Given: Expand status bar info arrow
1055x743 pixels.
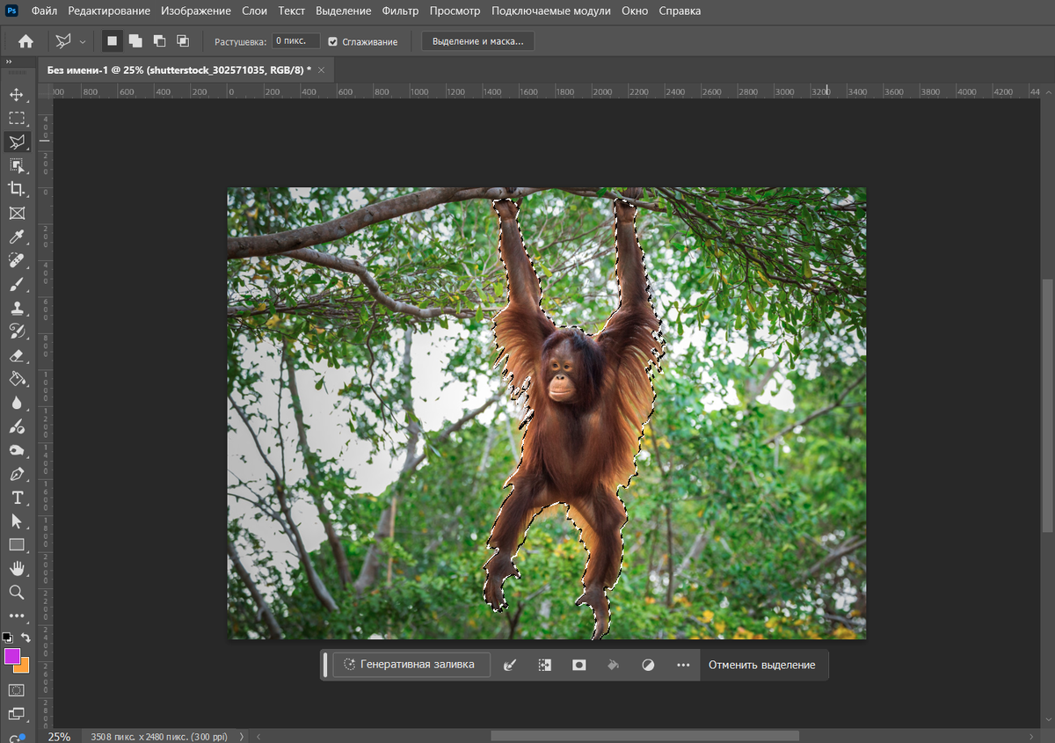Looking at the screenshot, I should coord(242,736).
